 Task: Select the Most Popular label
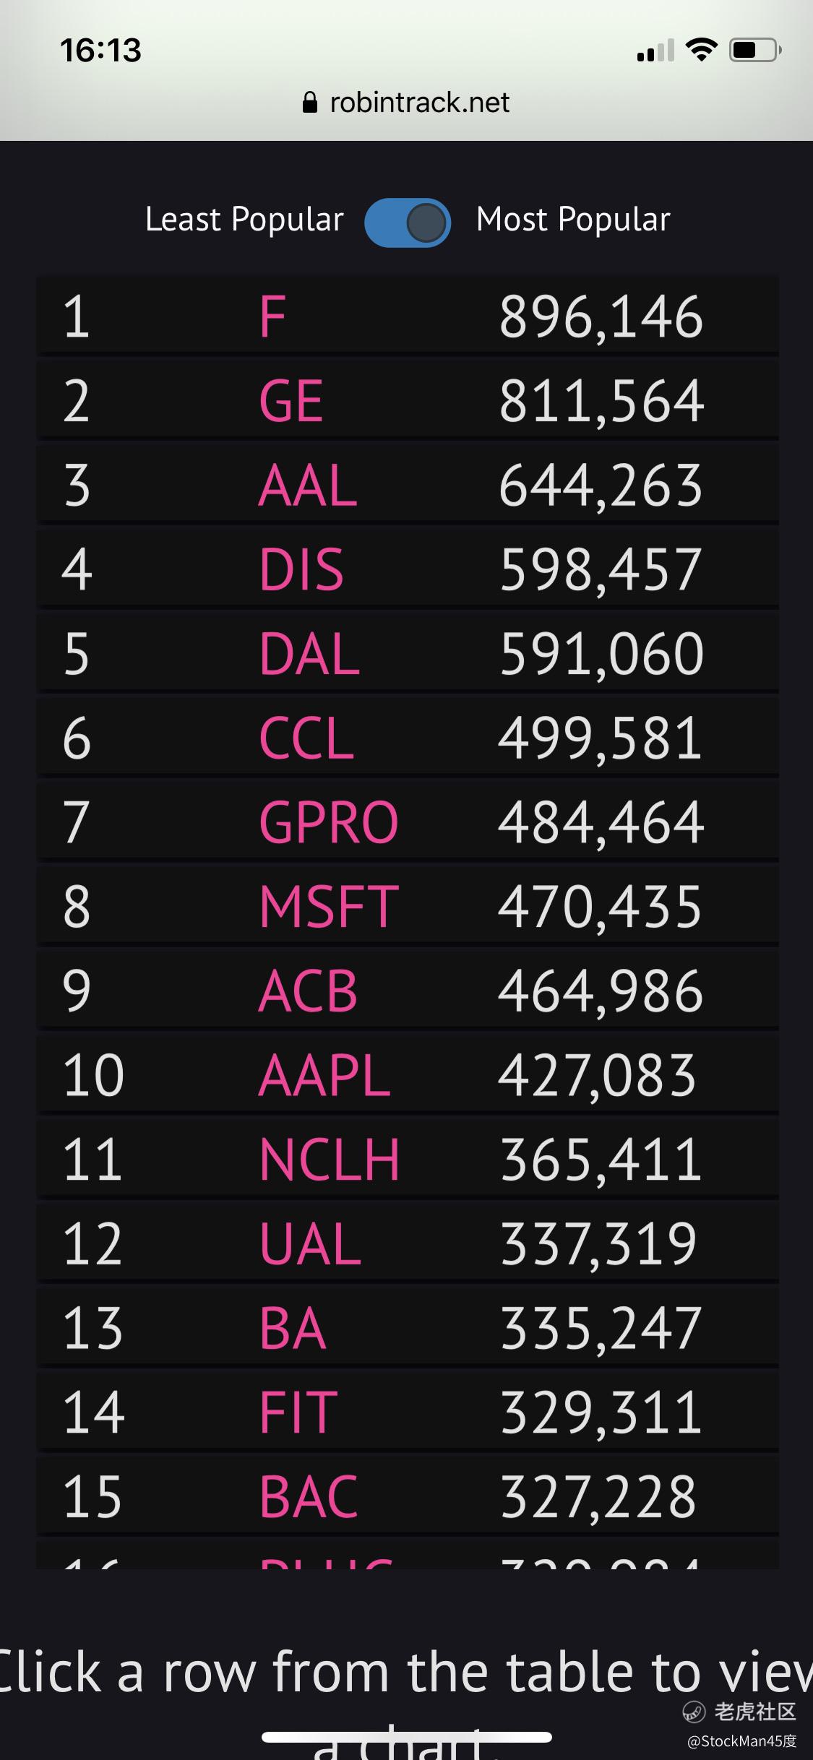click(573, 220)
